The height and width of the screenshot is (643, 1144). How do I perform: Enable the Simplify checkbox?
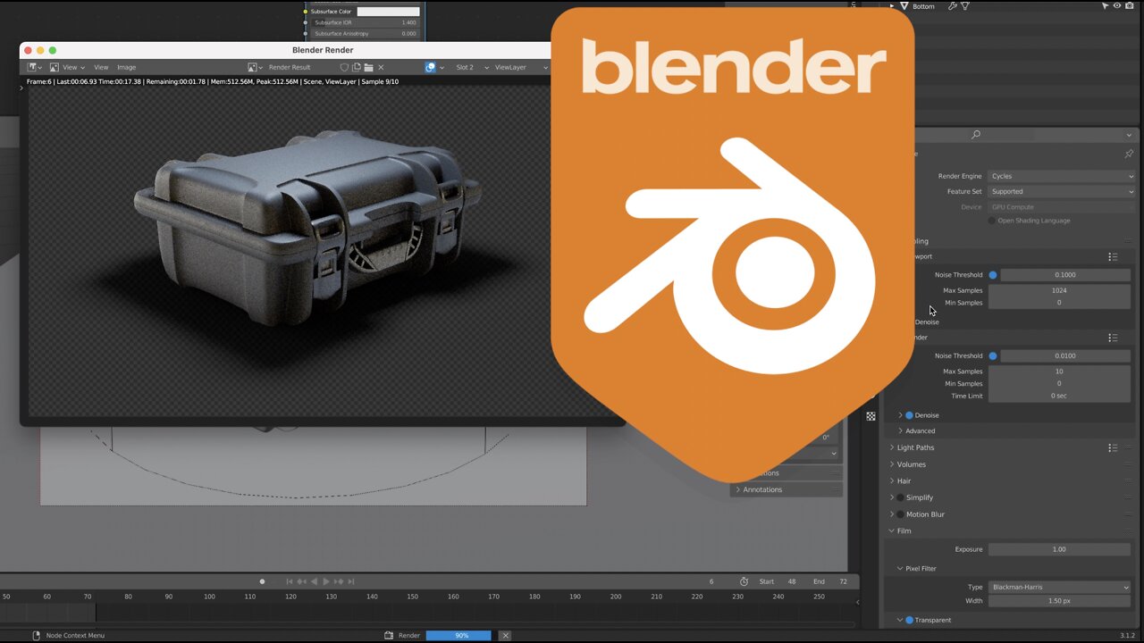click(900, 497)
